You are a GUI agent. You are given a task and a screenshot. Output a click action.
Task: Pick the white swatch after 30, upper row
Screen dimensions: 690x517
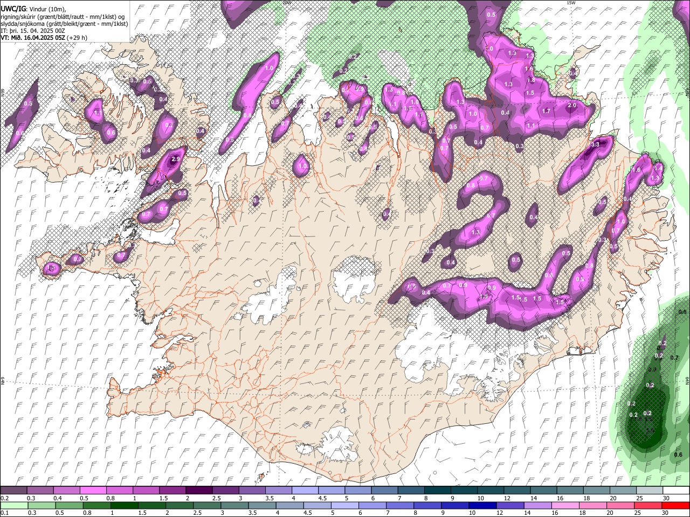tap(676, 491)
